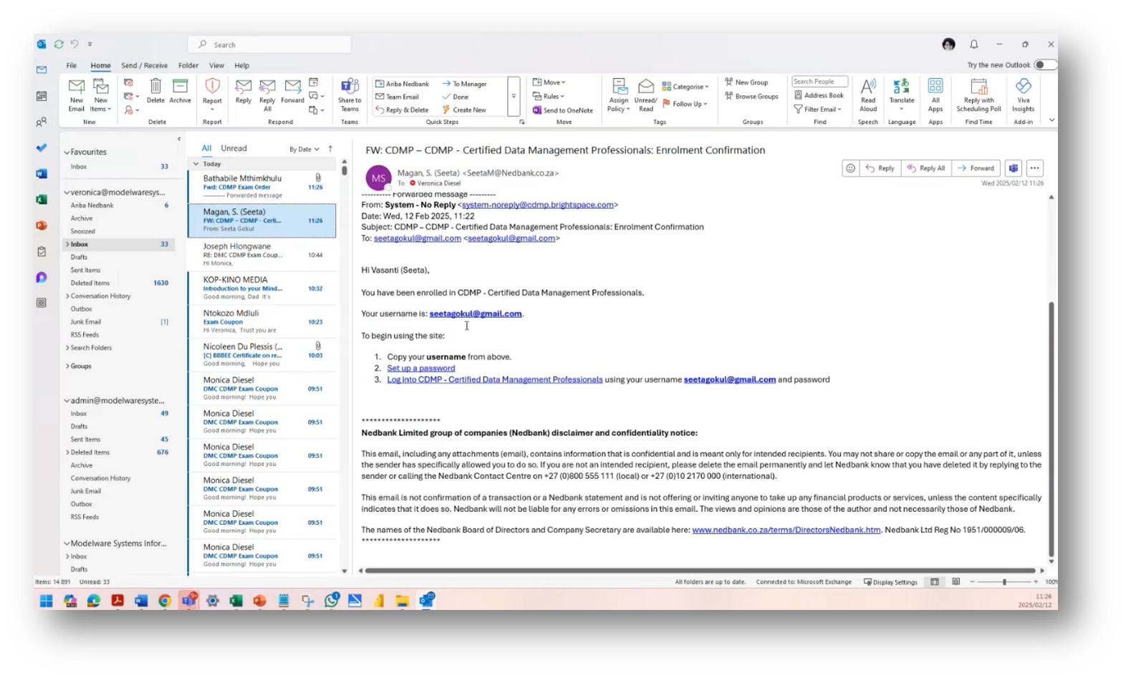Send to OneNote
Image resolution: width=1126 pixels, height=678 pixels.
(x=563, y=110)
